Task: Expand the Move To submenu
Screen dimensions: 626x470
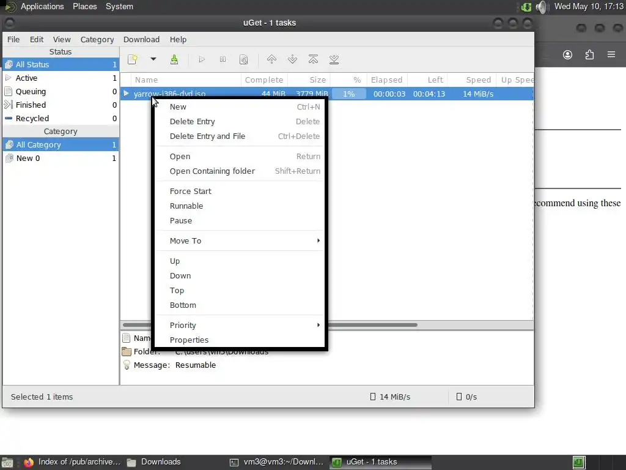Action: pyautogui.click(x=240, y=241)
